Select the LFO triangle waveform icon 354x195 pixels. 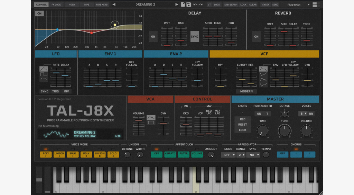[44, 69]
